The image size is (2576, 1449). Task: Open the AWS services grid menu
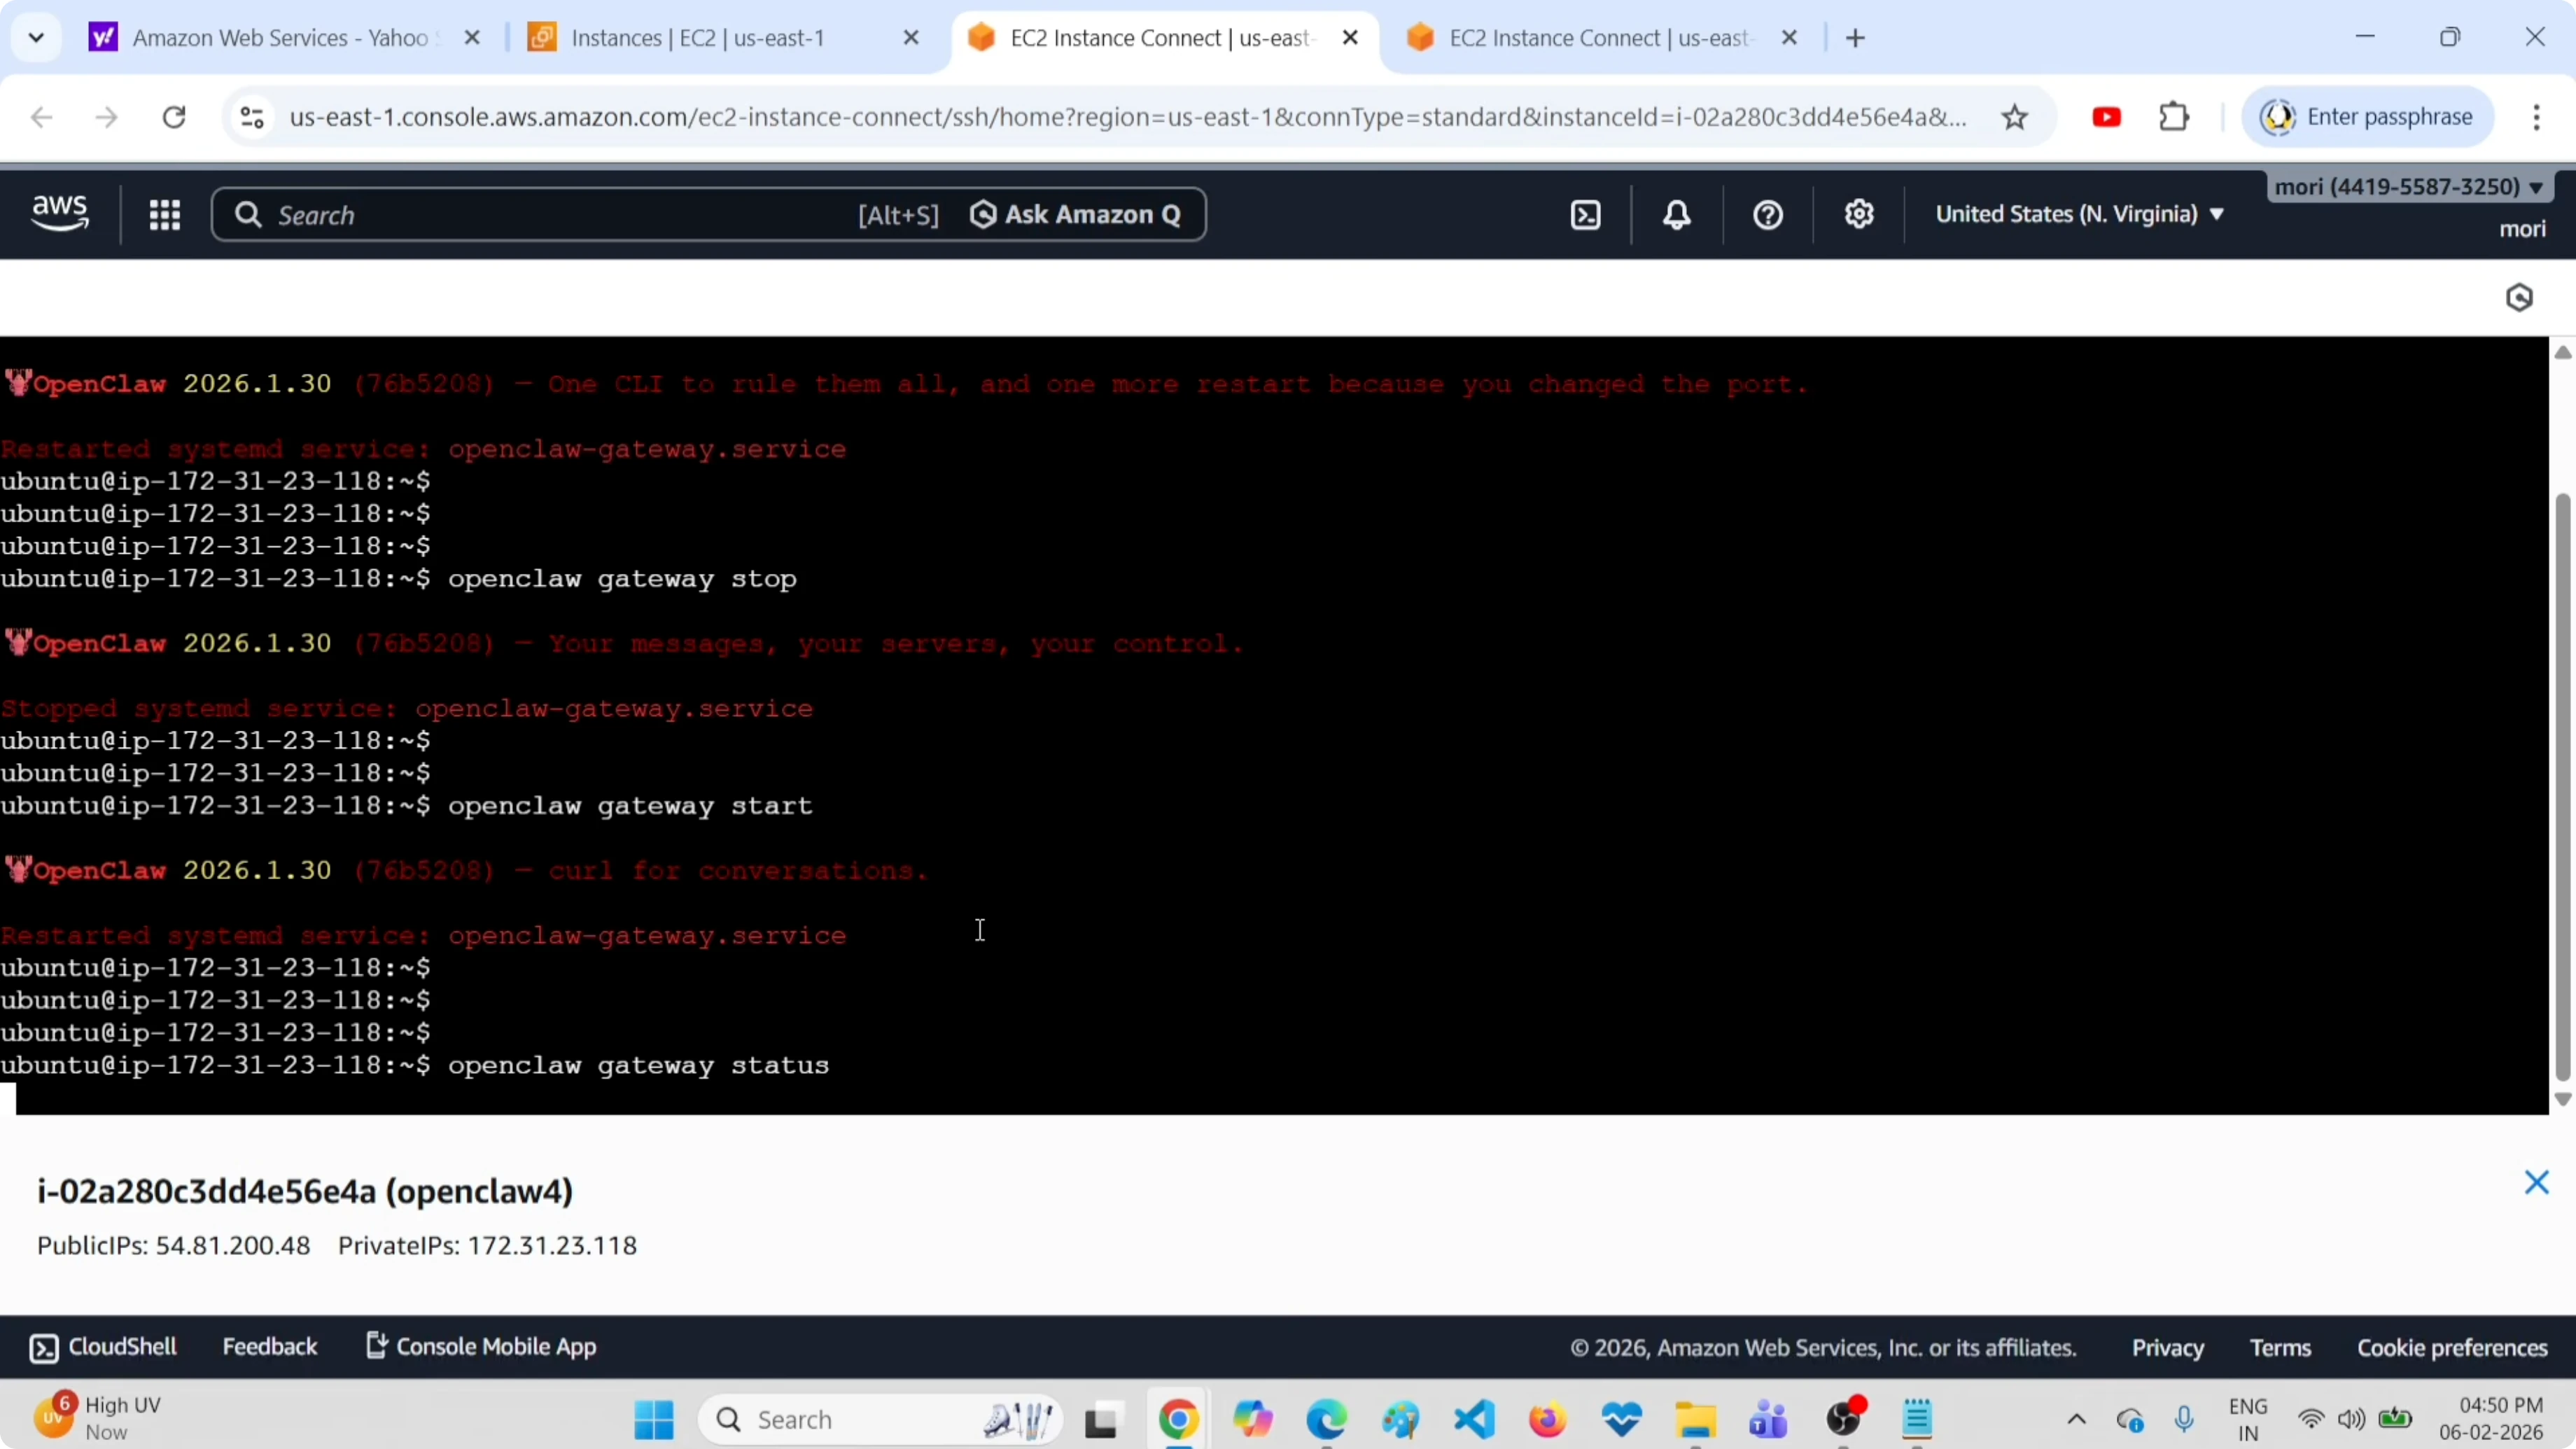165,214
